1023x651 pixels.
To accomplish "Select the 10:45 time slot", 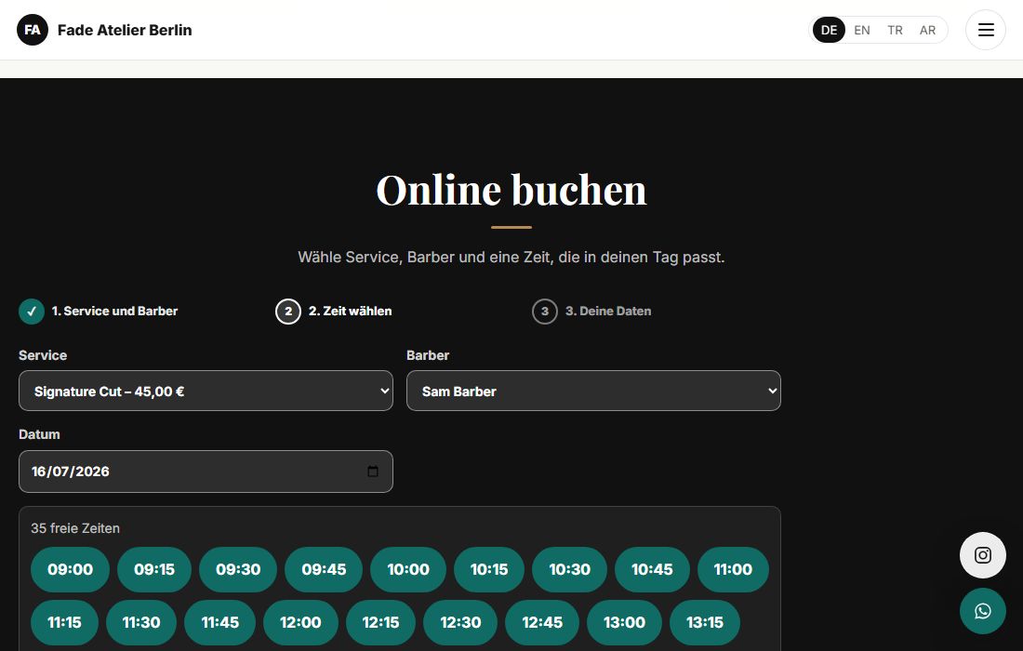I will (x=653, y=569).
